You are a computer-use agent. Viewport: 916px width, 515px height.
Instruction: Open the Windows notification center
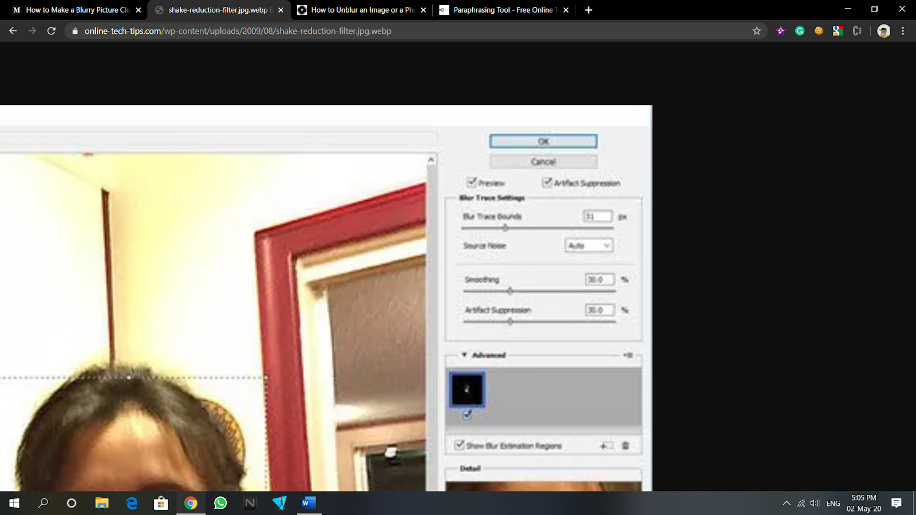pos(897,503)
